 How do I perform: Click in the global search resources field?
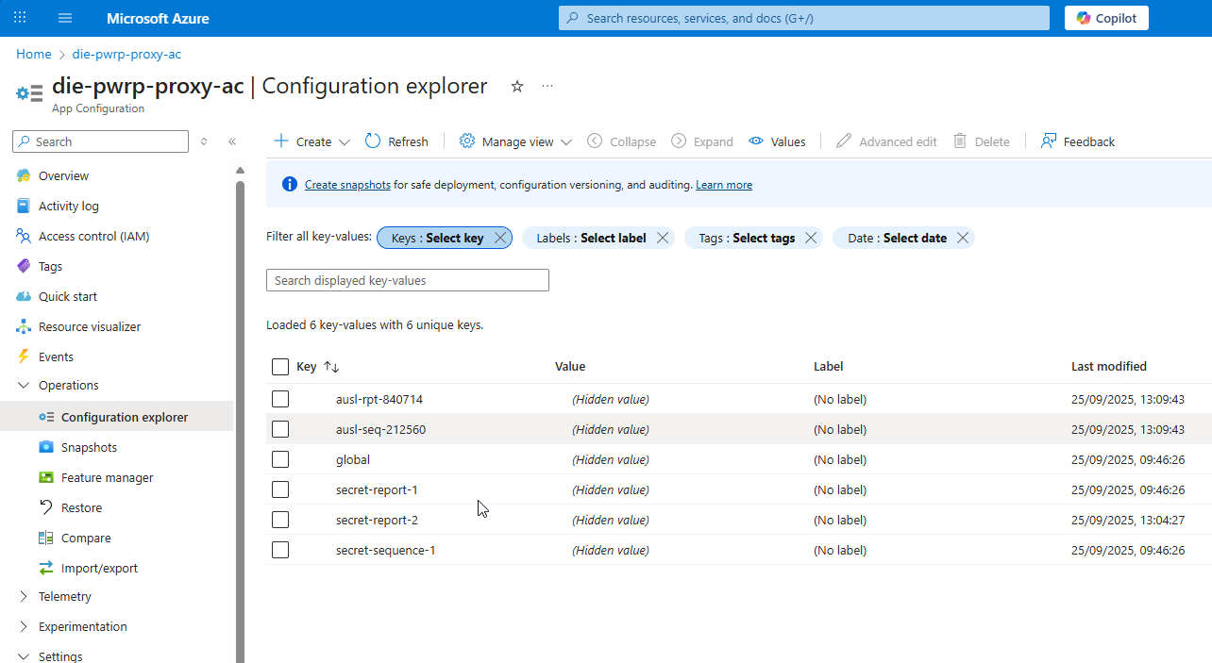click(x=804, y=18)
